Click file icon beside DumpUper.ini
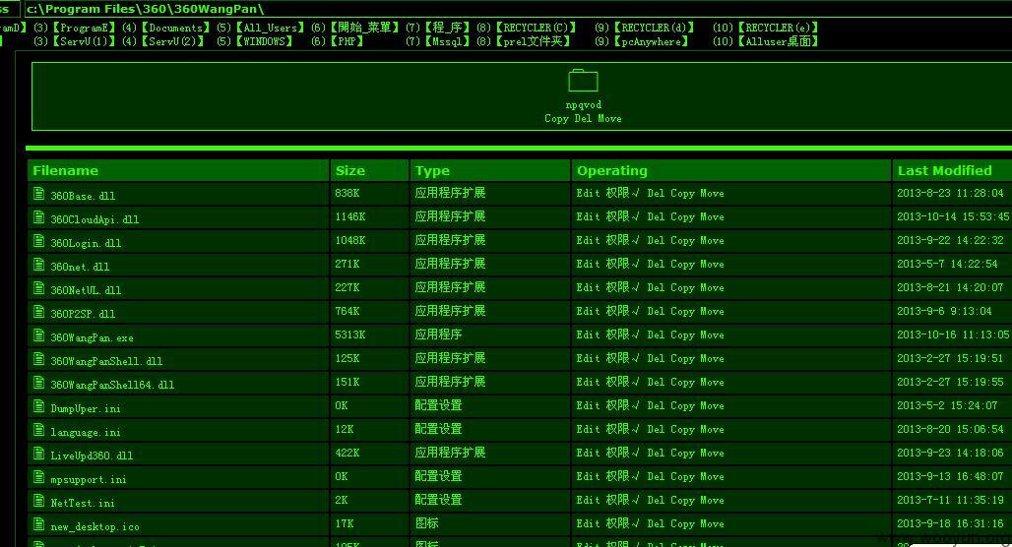Image resolution: width=1012 pixels, height=547 pixels. coord(39,406)
